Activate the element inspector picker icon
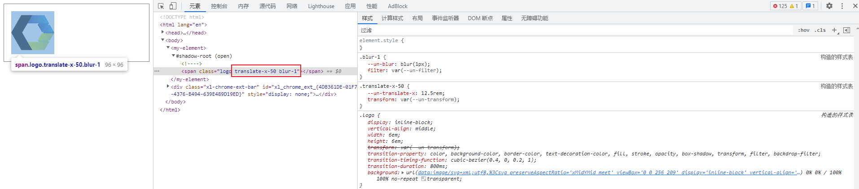The image size is (859, 189). (x=161, y=6)
